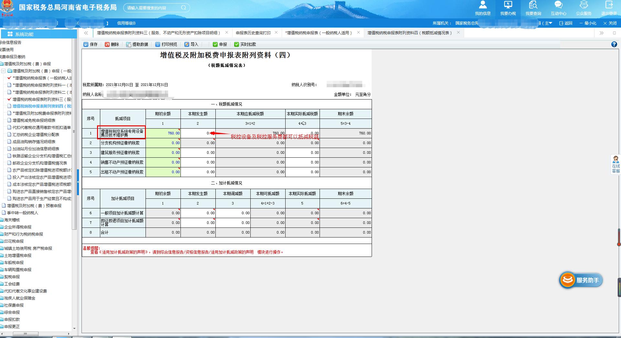
Task: Click the 删除 delete icon
Action: click(x=107, y=44)
